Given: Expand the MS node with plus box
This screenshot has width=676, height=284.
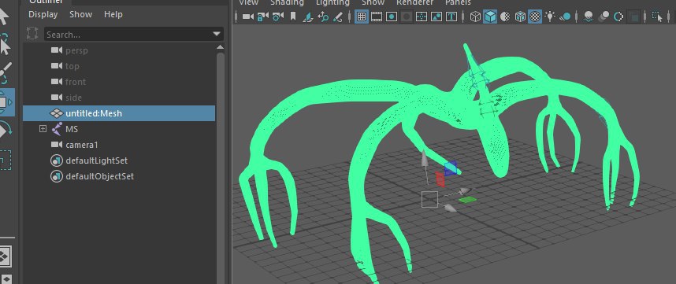Looking at the screenshot, I should pos(43,129).
